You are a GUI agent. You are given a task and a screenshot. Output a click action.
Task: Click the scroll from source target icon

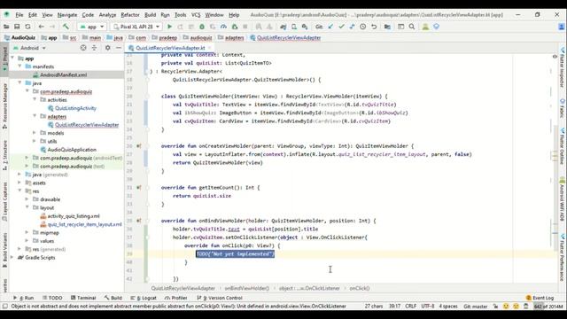83,48
